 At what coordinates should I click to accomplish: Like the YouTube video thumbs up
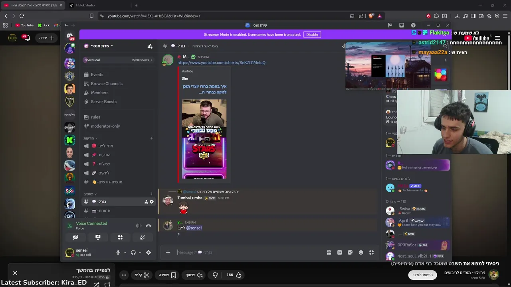click(234, 275)
